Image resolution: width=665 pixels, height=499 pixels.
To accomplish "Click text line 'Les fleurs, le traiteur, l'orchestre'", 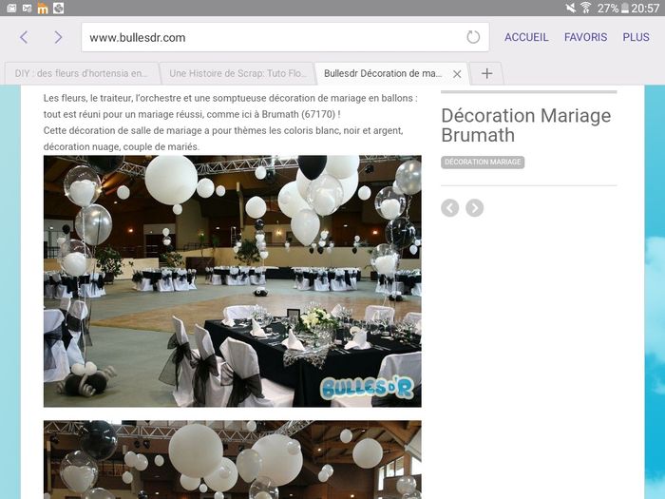I will pyautogui.click(x=230, y=98).
